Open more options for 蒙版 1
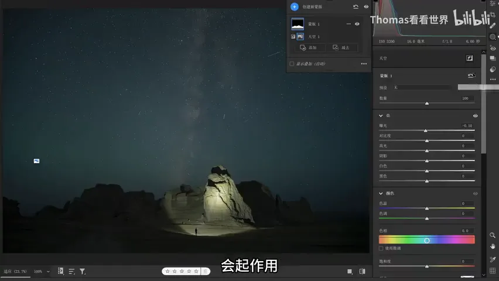499x281 pixels. pos(348,24)
